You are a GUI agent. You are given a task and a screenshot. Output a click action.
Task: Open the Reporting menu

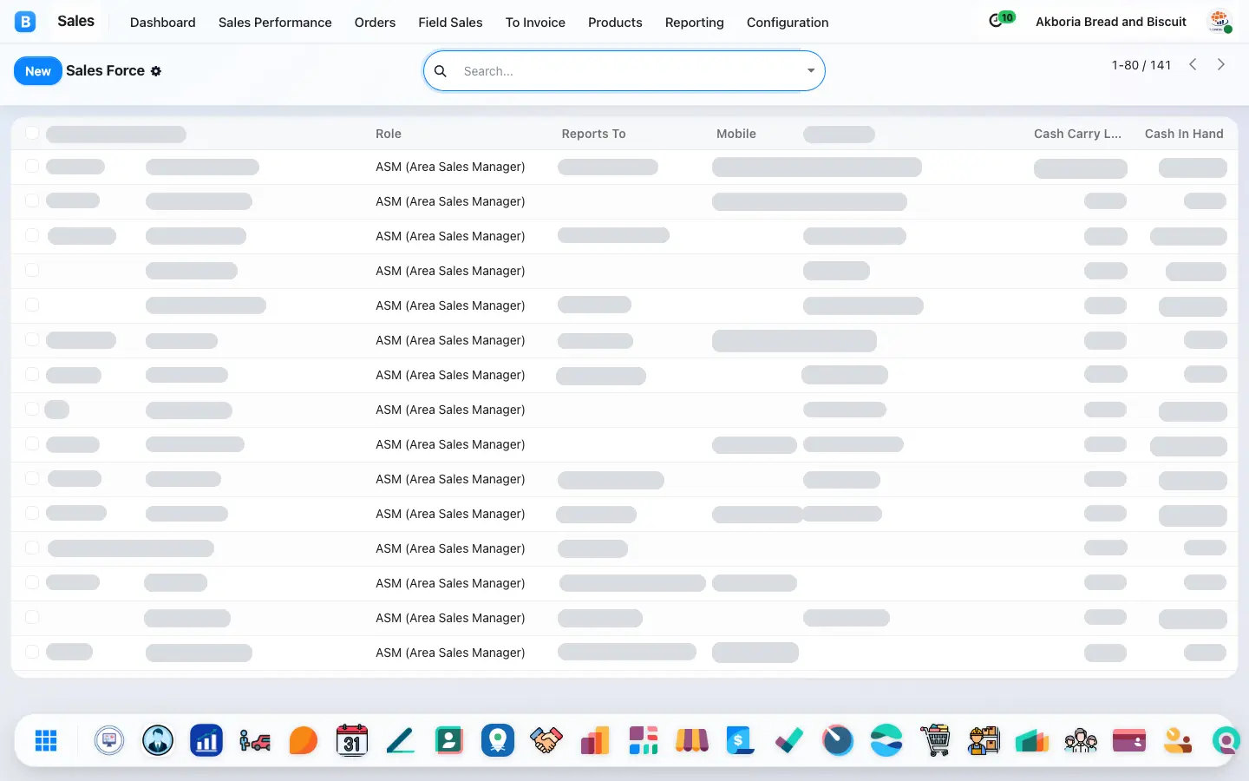[x=695, y=23]
